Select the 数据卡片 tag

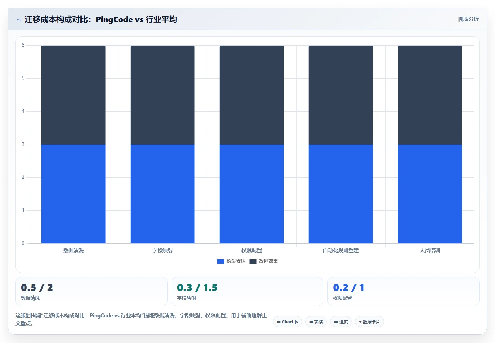click(x=369, y=322)
